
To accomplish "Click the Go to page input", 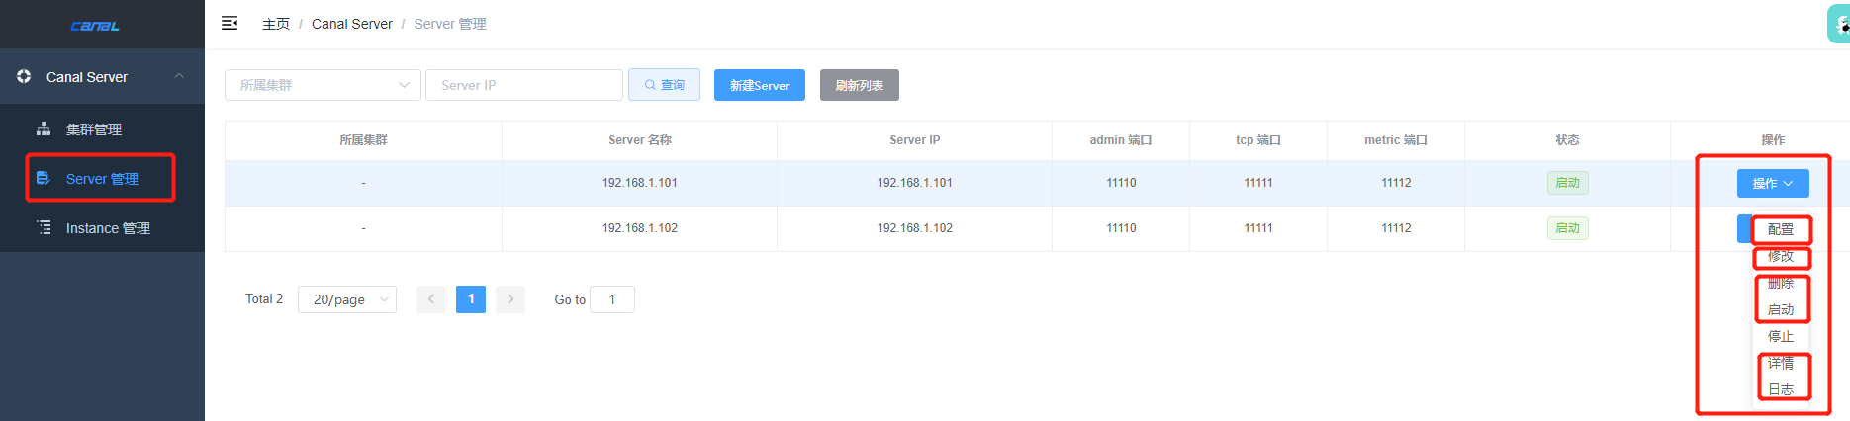I will point(612,299).
